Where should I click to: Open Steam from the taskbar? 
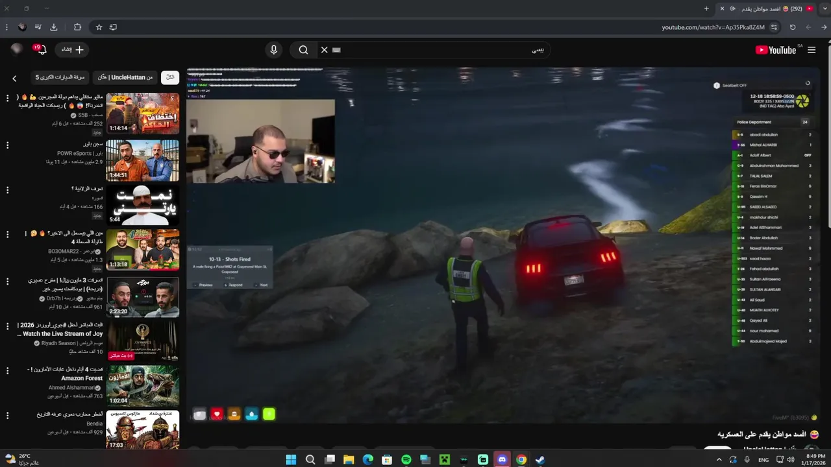tap(540, 459)
